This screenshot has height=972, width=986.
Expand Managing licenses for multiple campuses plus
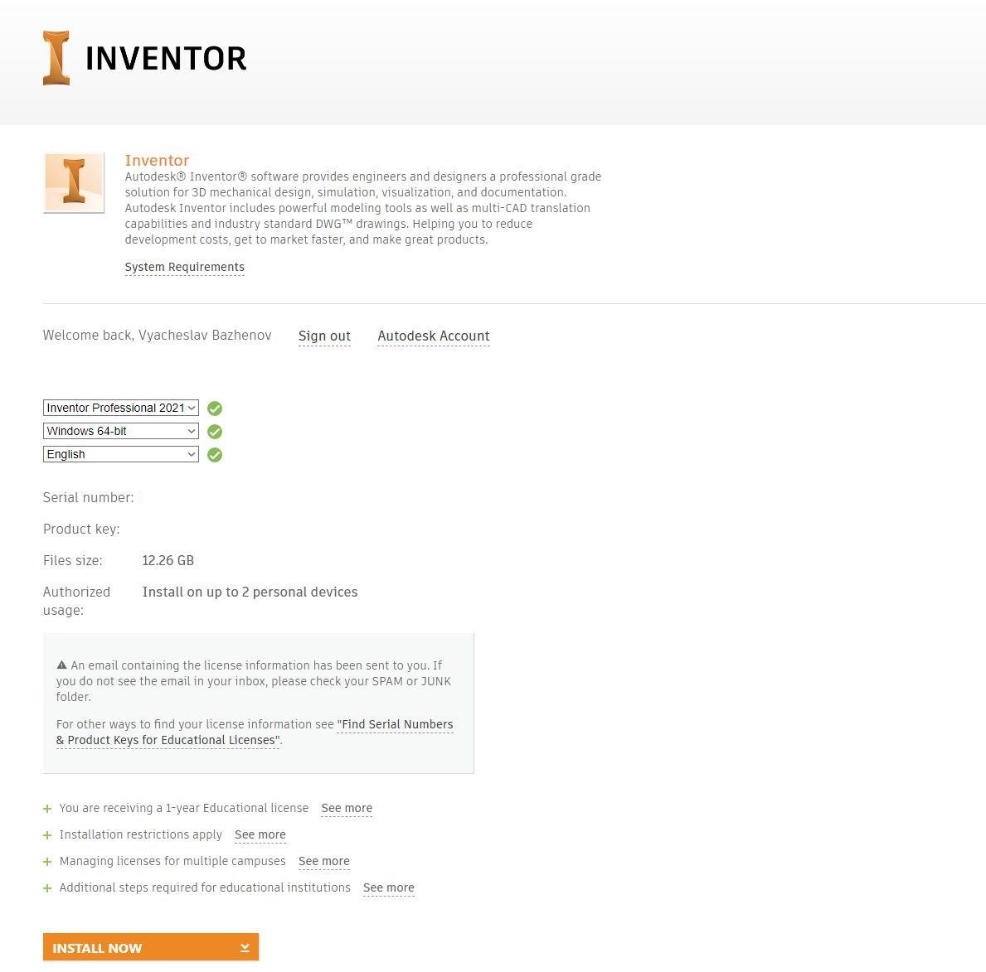(47, 862)
